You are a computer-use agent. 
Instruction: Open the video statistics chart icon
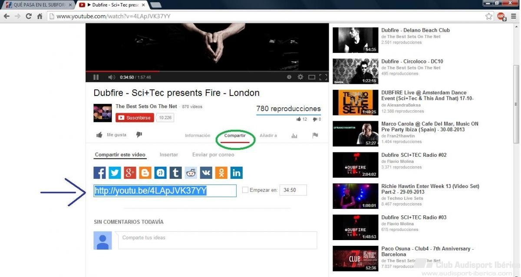click(294, 135)
